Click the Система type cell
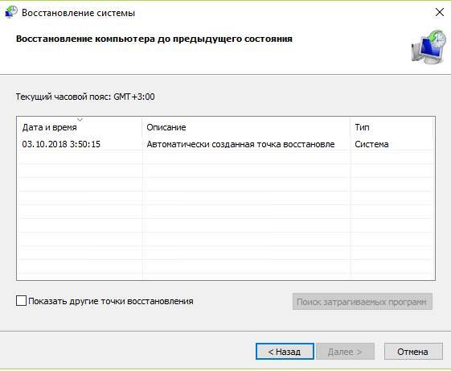This screenshot has height=371, width=451. 371,144
